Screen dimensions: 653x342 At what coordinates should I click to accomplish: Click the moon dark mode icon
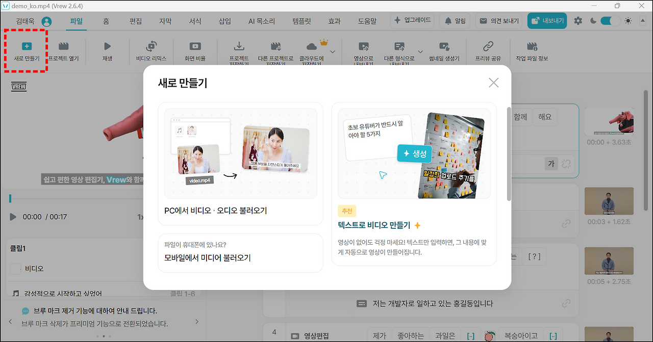(x=593, y=21)
